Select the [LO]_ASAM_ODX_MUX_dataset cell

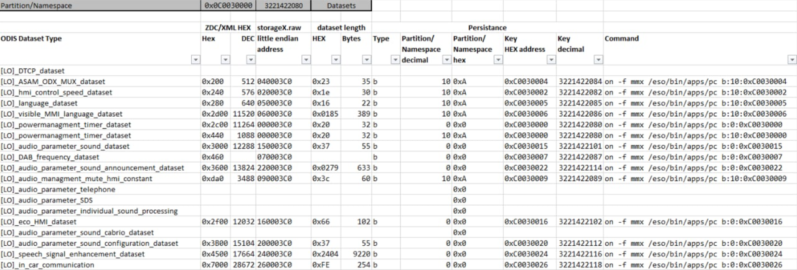(100, 81)
